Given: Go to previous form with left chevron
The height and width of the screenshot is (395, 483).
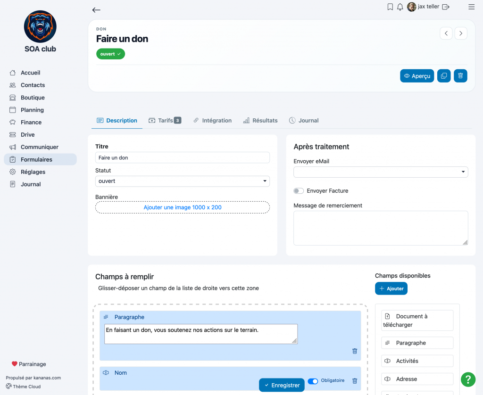Looking at the screenshot, I should (x=446, y=33).
